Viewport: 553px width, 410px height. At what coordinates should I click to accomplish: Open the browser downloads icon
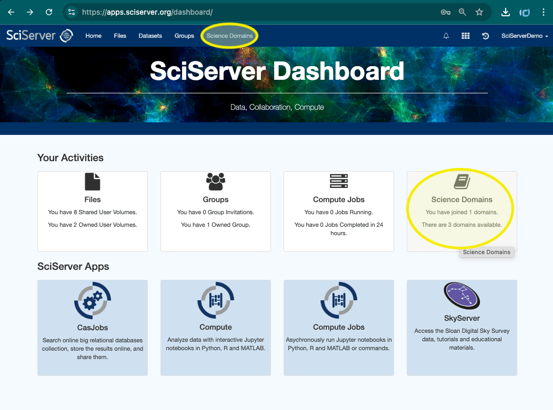click(506, 12)
